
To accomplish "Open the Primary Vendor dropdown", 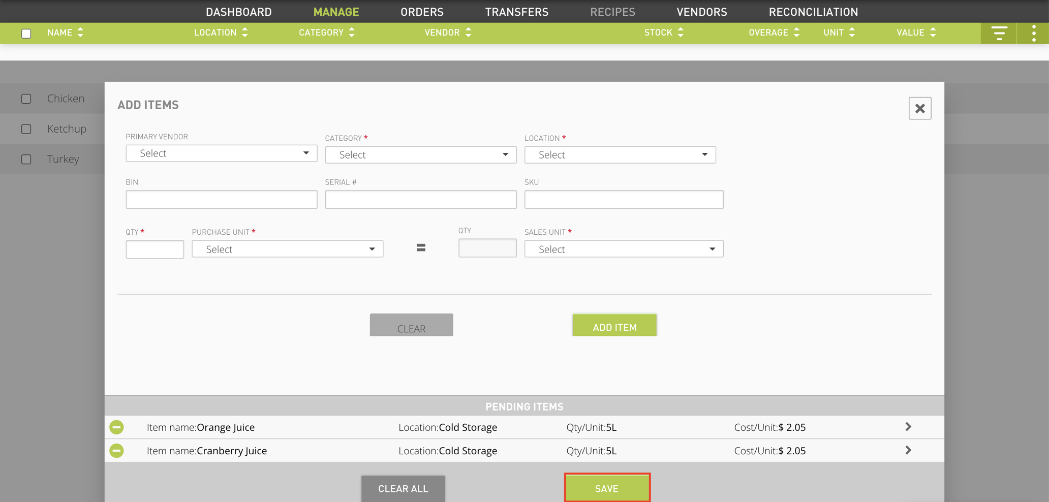I will (x=221, y=153).
